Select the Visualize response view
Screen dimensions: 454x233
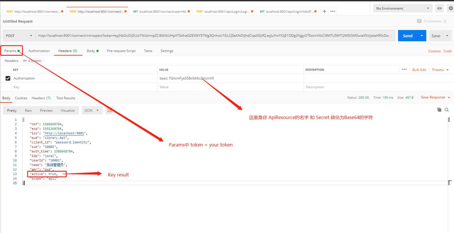(x=68, y=111)
